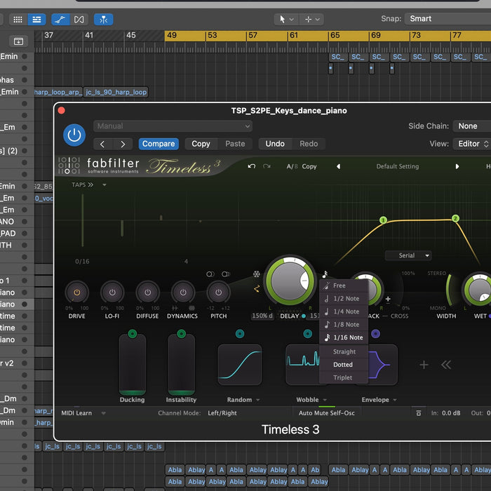
Task: Click the Undo button in plugin header
Action: click(x=275, y=144)
